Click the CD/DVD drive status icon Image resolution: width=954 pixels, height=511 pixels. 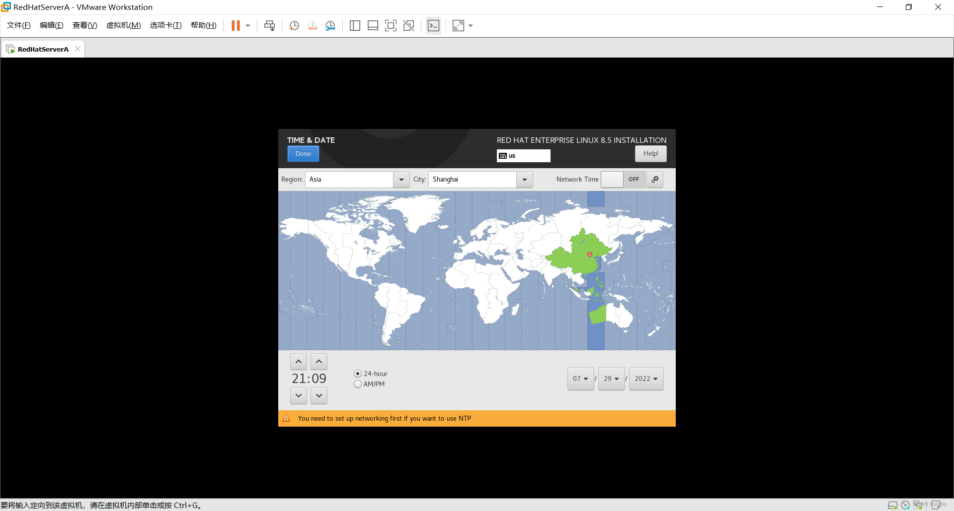905,505
